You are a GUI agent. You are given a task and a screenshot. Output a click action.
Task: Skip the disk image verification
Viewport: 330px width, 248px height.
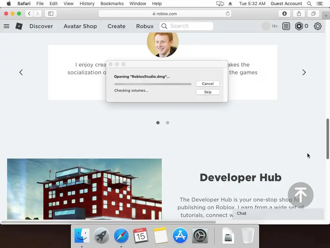coord(208,92)
